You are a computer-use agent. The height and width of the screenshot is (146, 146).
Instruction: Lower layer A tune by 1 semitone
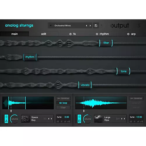tap(61, 121)
